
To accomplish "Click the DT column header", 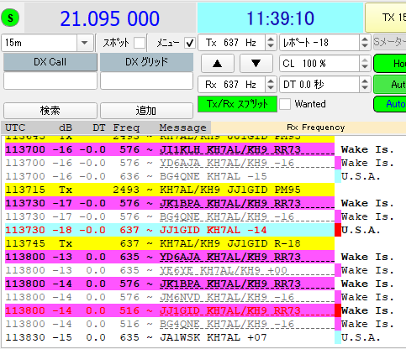I will 99,128.
